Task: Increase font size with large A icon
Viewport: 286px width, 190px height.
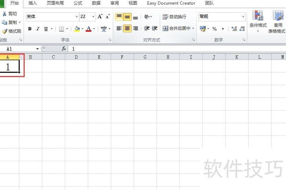Action: [x=100, y=16]
